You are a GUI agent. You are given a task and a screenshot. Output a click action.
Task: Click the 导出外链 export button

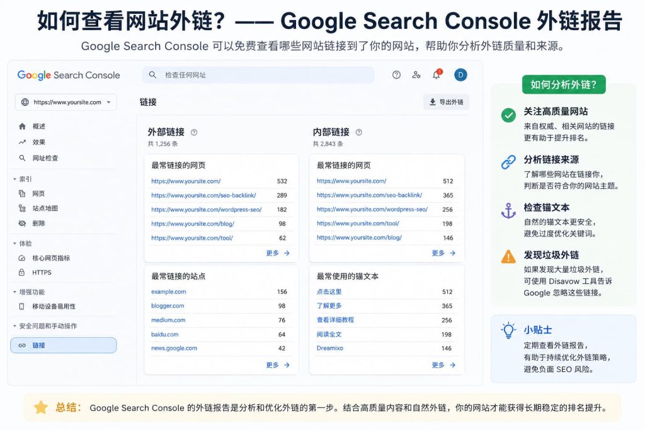[x=447, y=102]
